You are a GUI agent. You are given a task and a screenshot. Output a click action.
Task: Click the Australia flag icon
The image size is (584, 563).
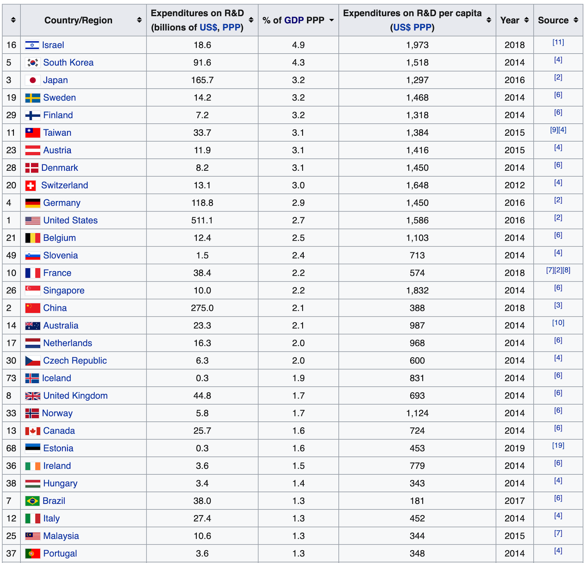pos(32,325)
